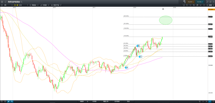Search for a product using the magnifier icon
This screenshot has width=215, height=103.
[22, 2]
